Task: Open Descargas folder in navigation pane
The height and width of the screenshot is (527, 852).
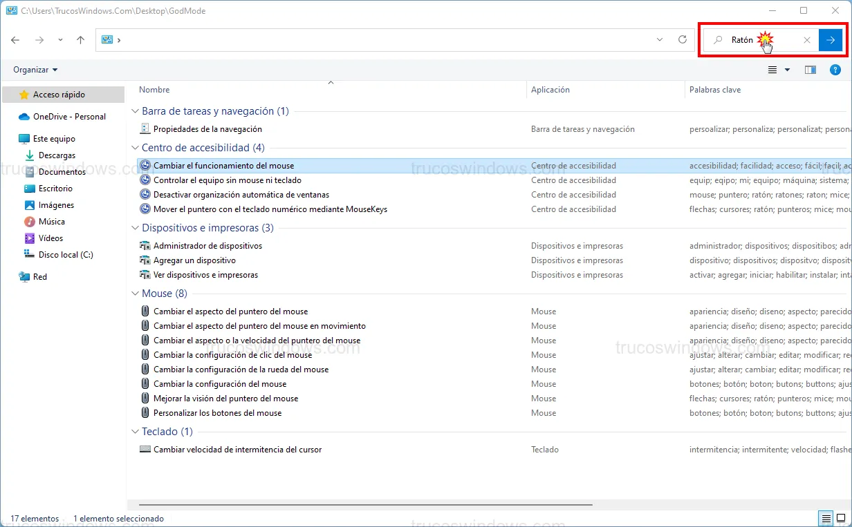Action: pyautogui.click(x=57, y=155)
